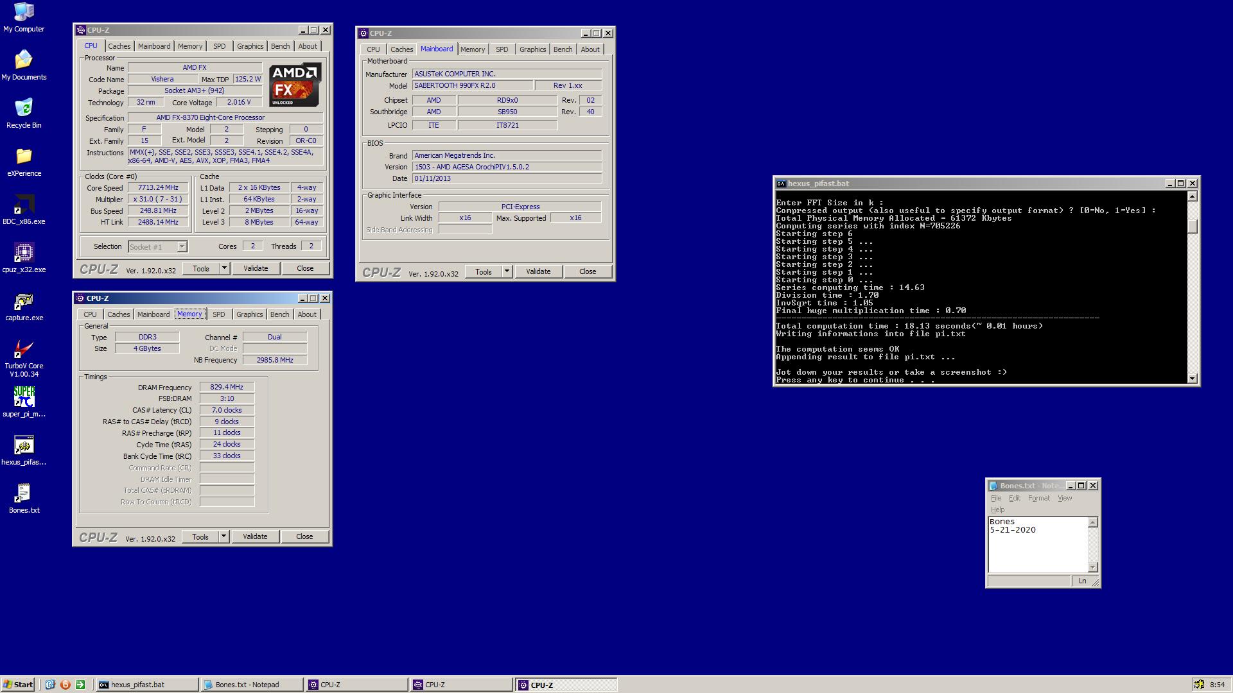The image size is (1233, 693).
Task: Click the DRAM Frequency value 829.4 MHz
Action: point(227,388)
